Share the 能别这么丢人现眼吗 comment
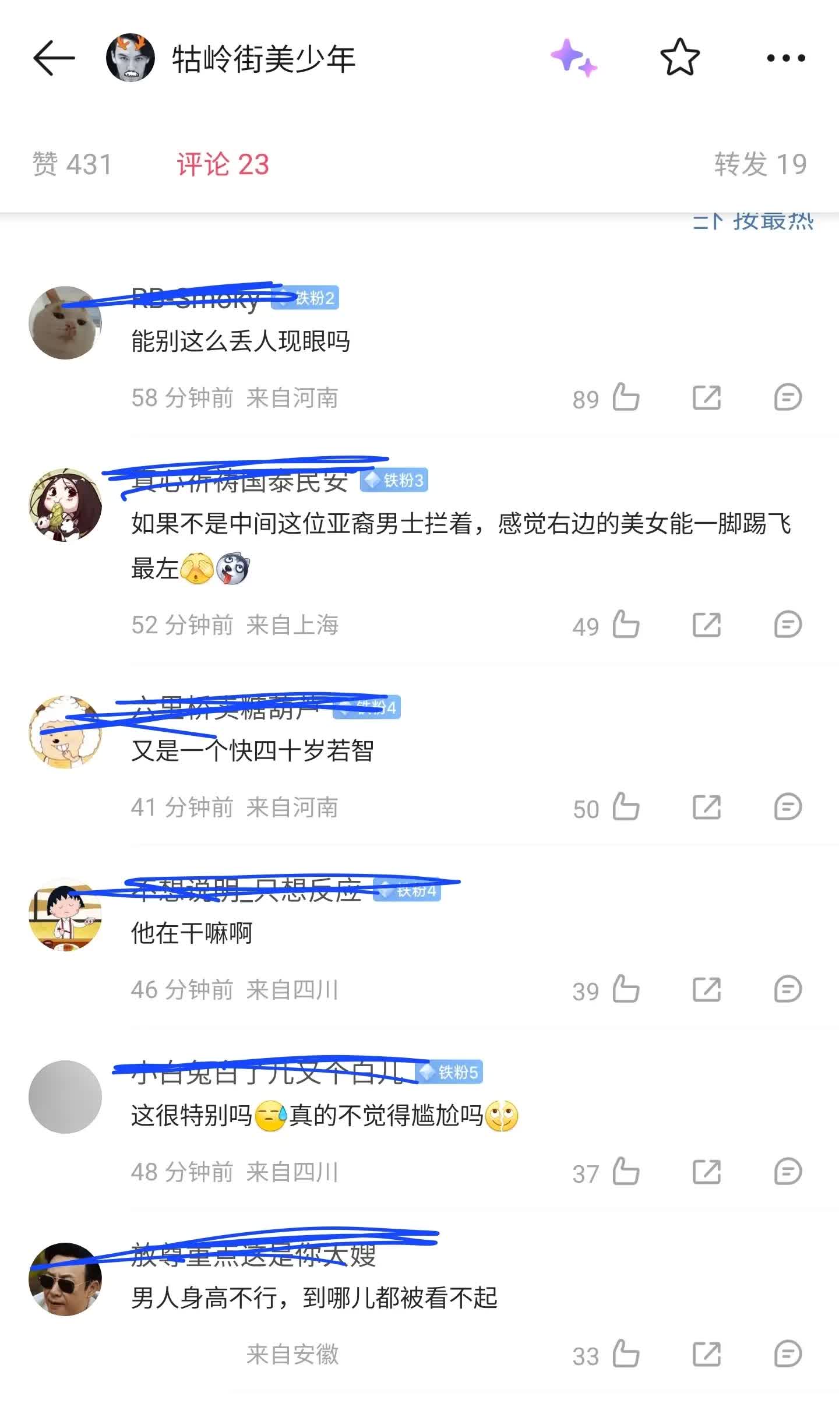This screenshot has width=839, height=1407. [707, 398]
